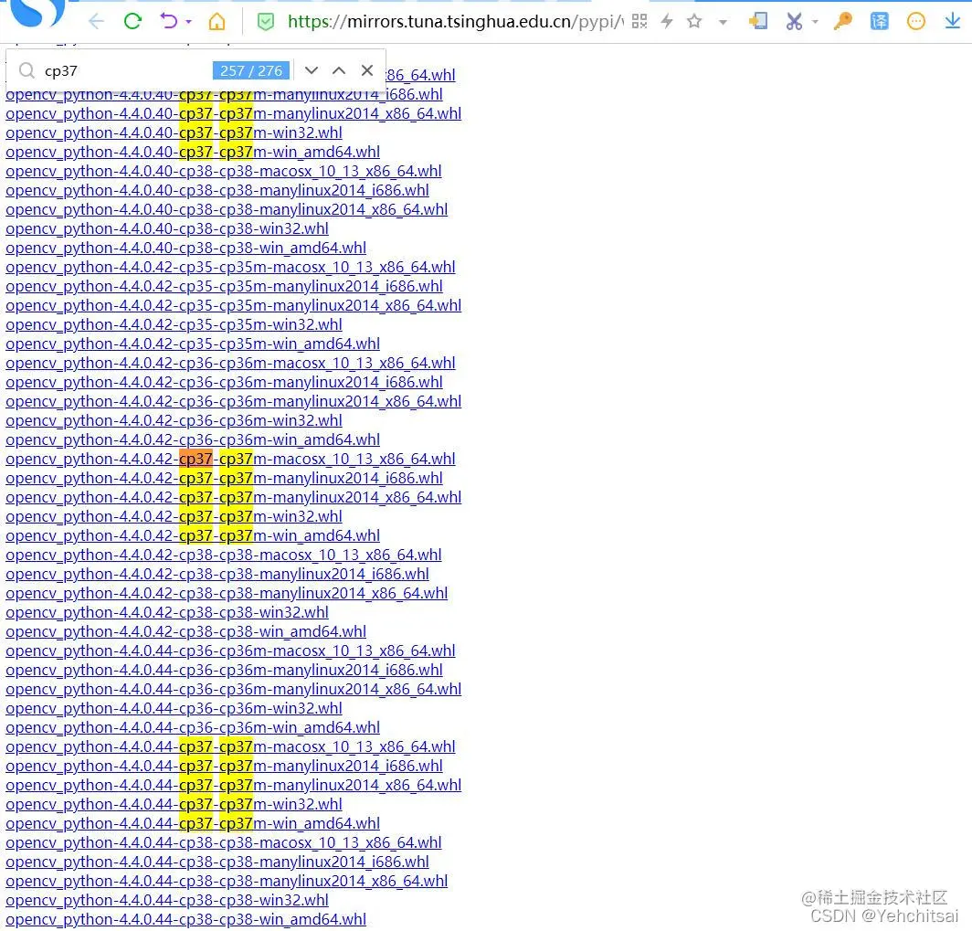Viewport: 972px width, 931px height.
Task: Open 4.4.0.40-cp38 macosx_10_13_x86_64.whl link
Action: coord(224,171)
